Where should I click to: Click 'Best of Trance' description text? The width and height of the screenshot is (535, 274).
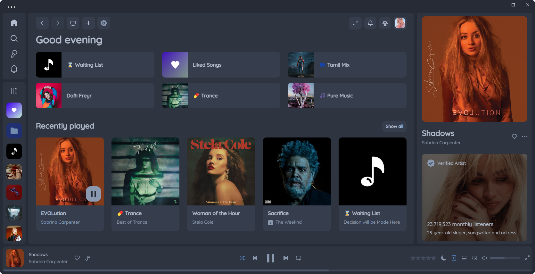click(x=132, y=222)
